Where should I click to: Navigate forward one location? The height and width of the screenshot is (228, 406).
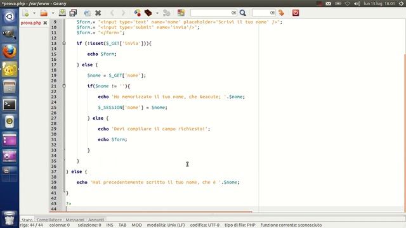[123, 13]
